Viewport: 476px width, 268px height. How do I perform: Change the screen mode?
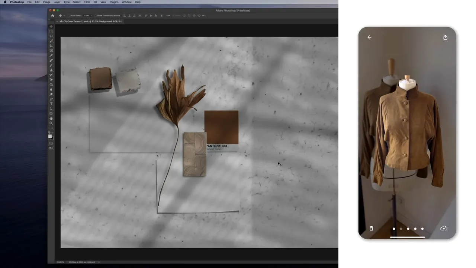(51, 148)
